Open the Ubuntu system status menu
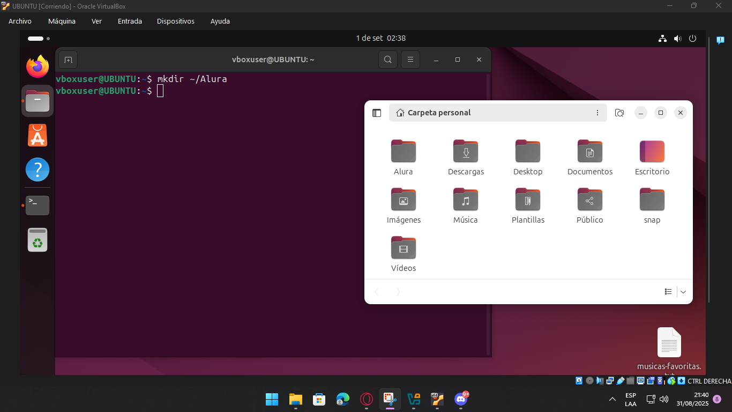The image size is (732, 412). coord(677,39)
